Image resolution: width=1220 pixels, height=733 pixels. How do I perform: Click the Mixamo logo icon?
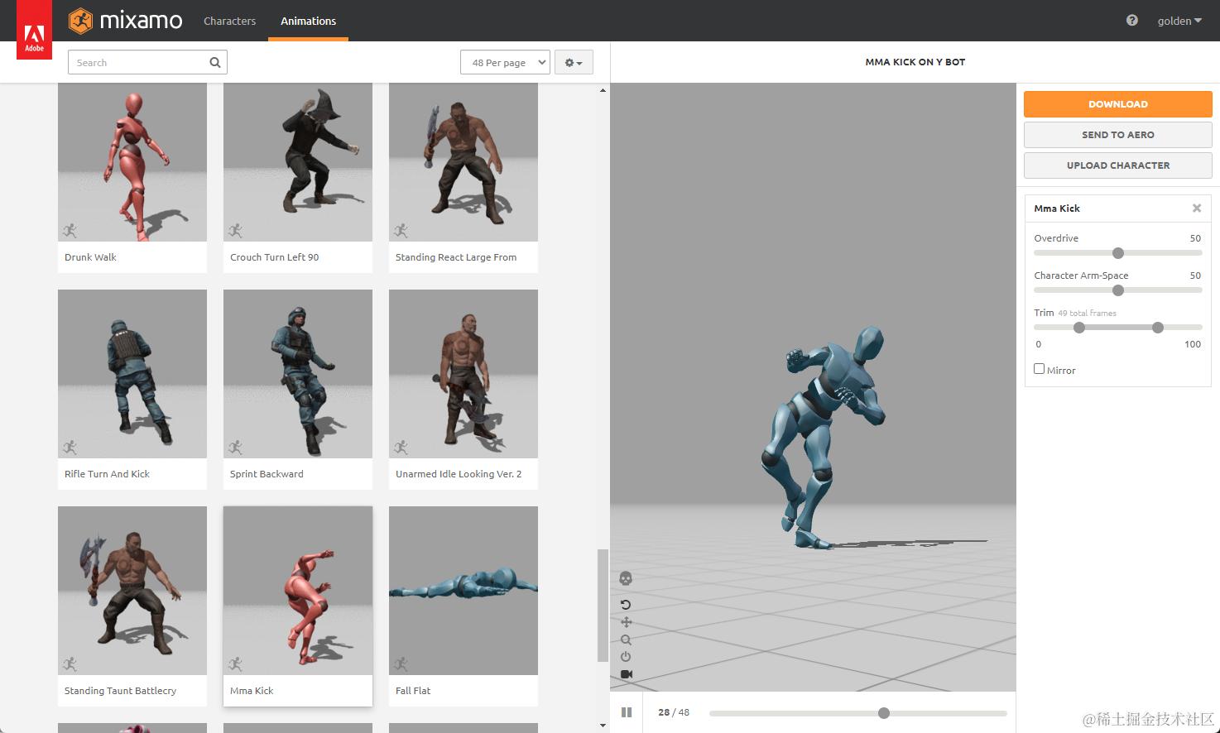[80, 21]
